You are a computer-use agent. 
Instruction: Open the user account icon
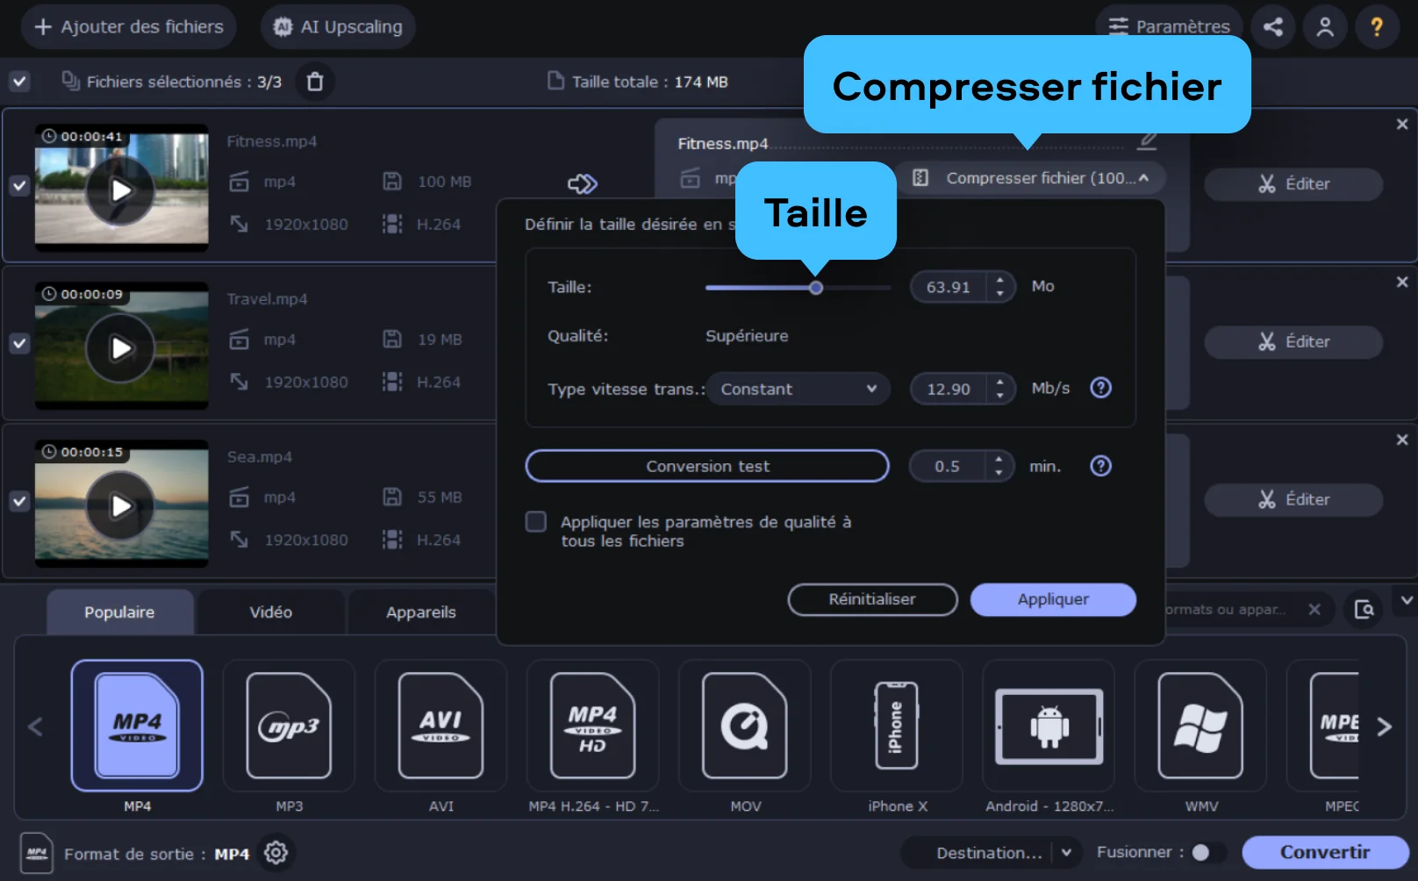1325,27
